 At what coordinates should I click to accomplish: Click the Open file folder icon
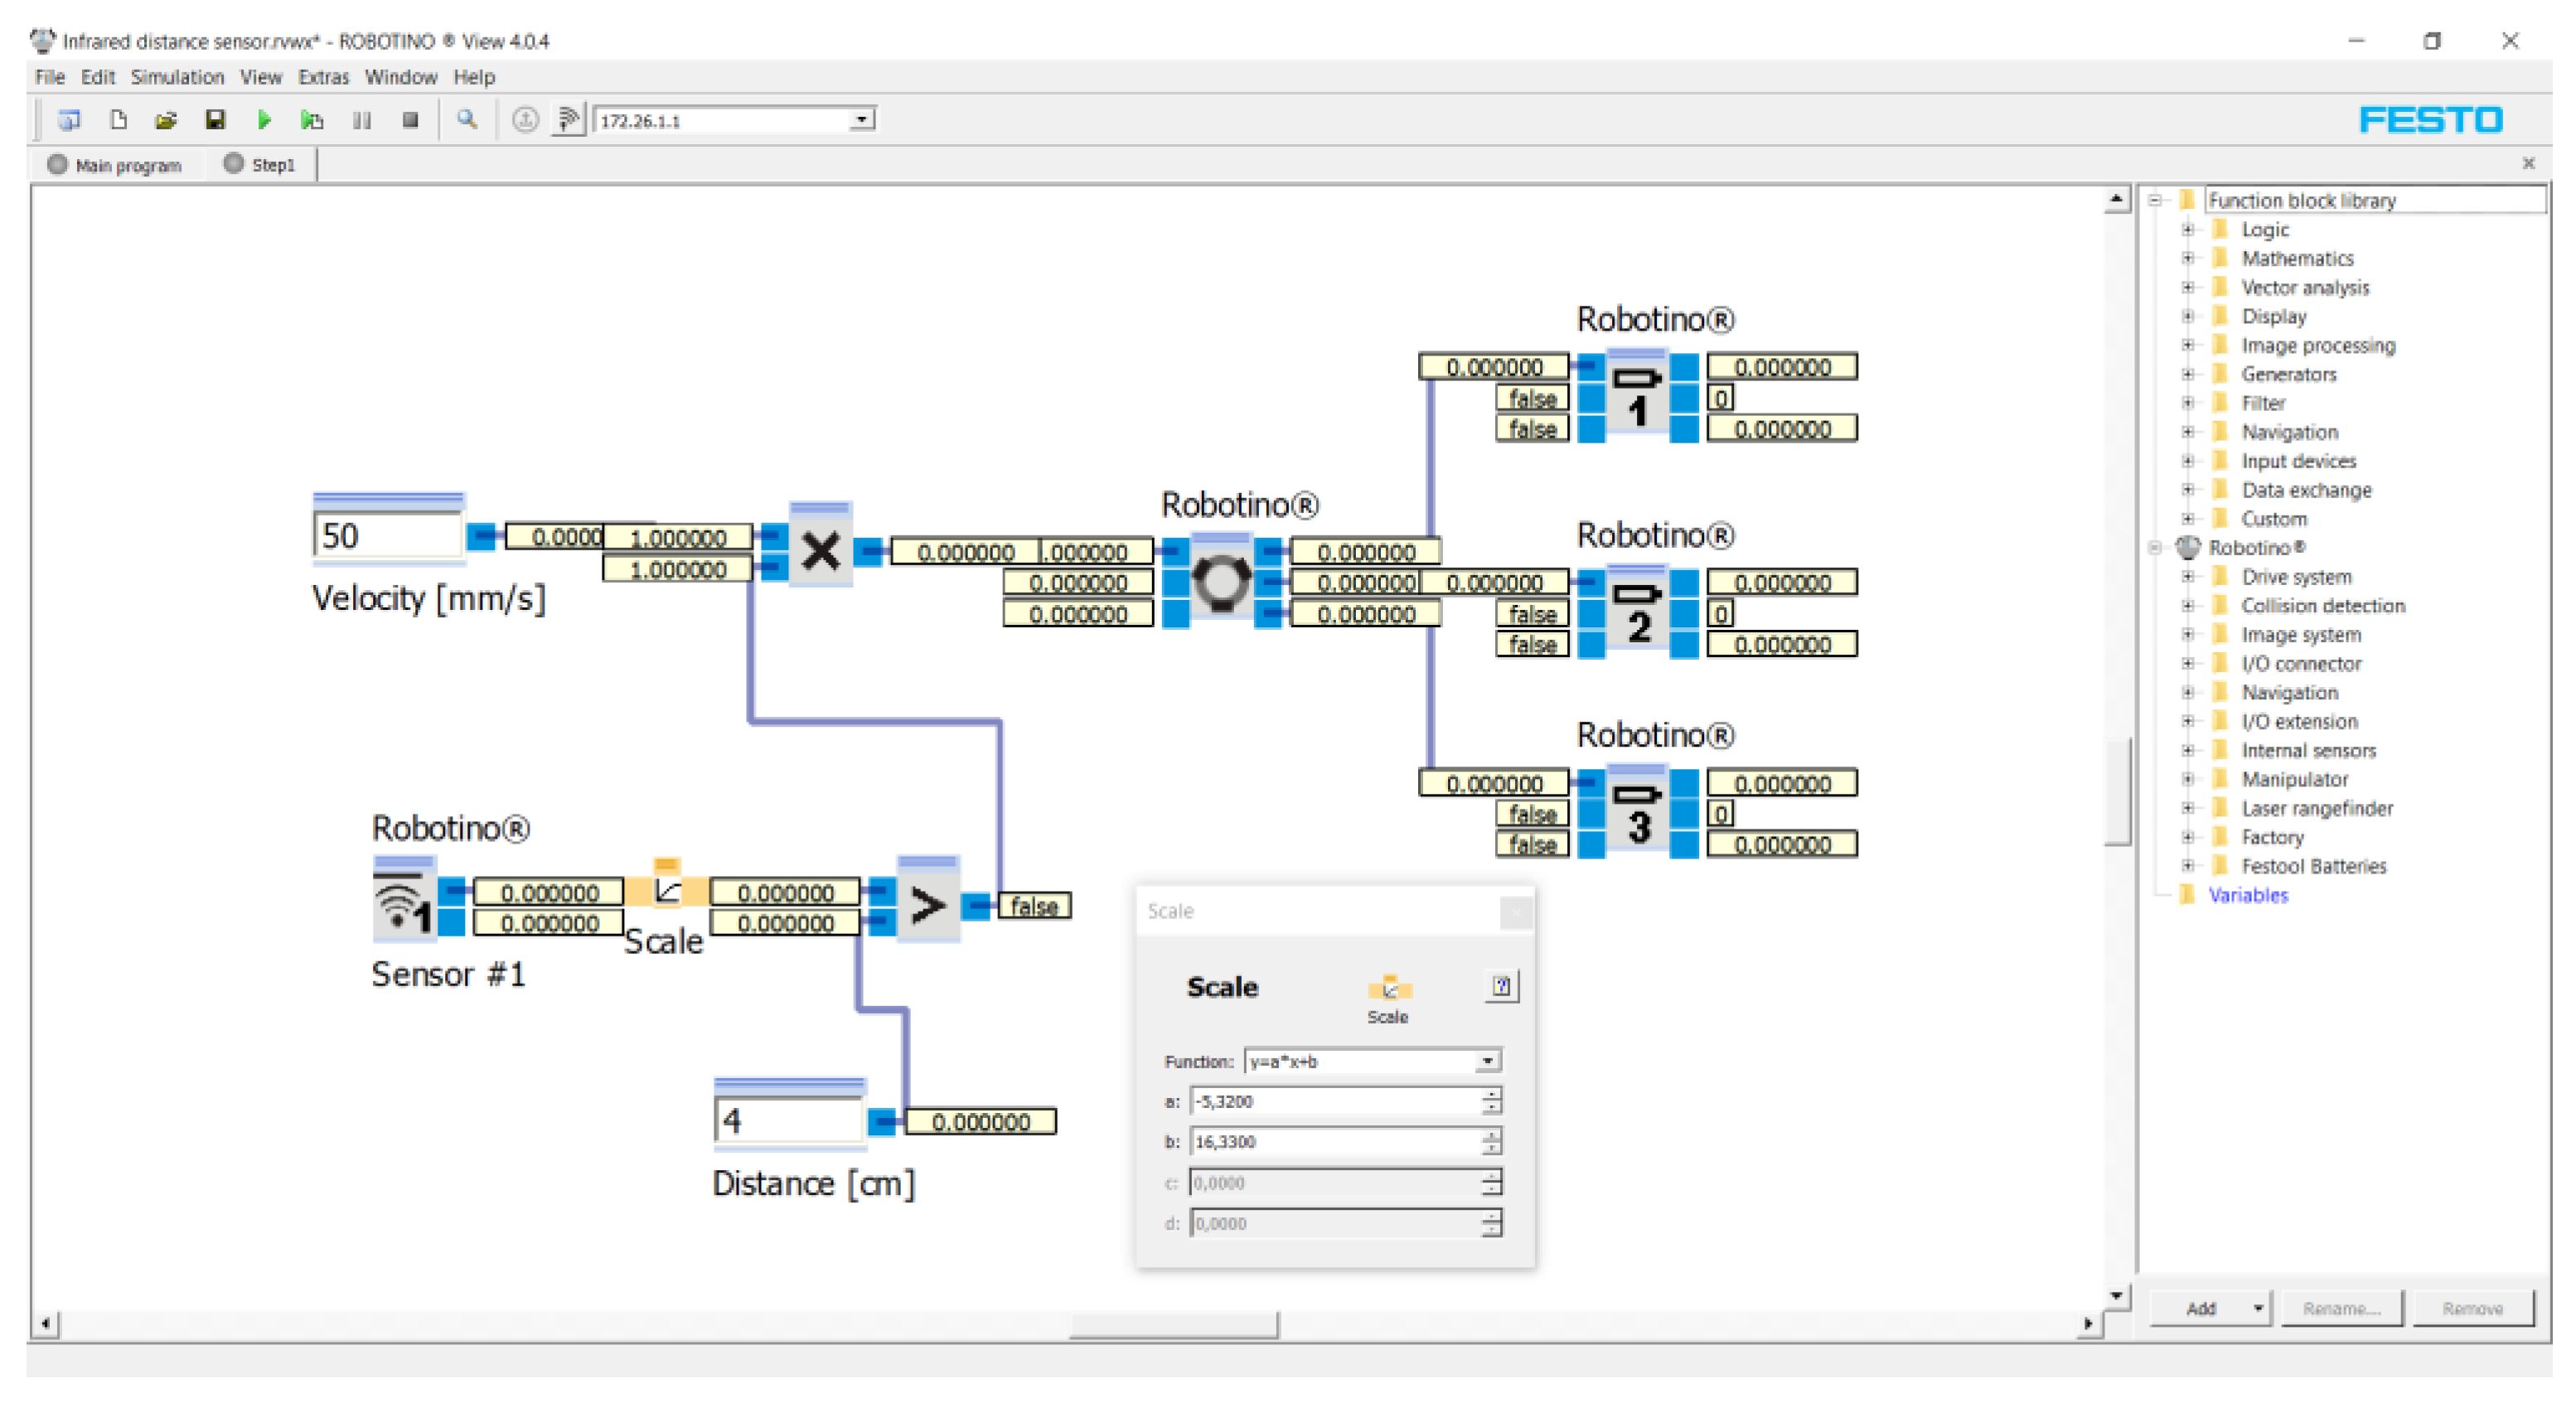(x=166, y=120)
